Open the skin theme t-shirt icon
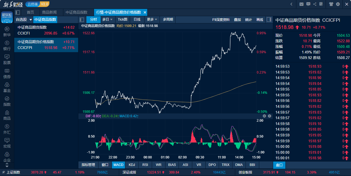Viewport: 351px width, 176px height. pyautogui.click(x=331, y=4)
